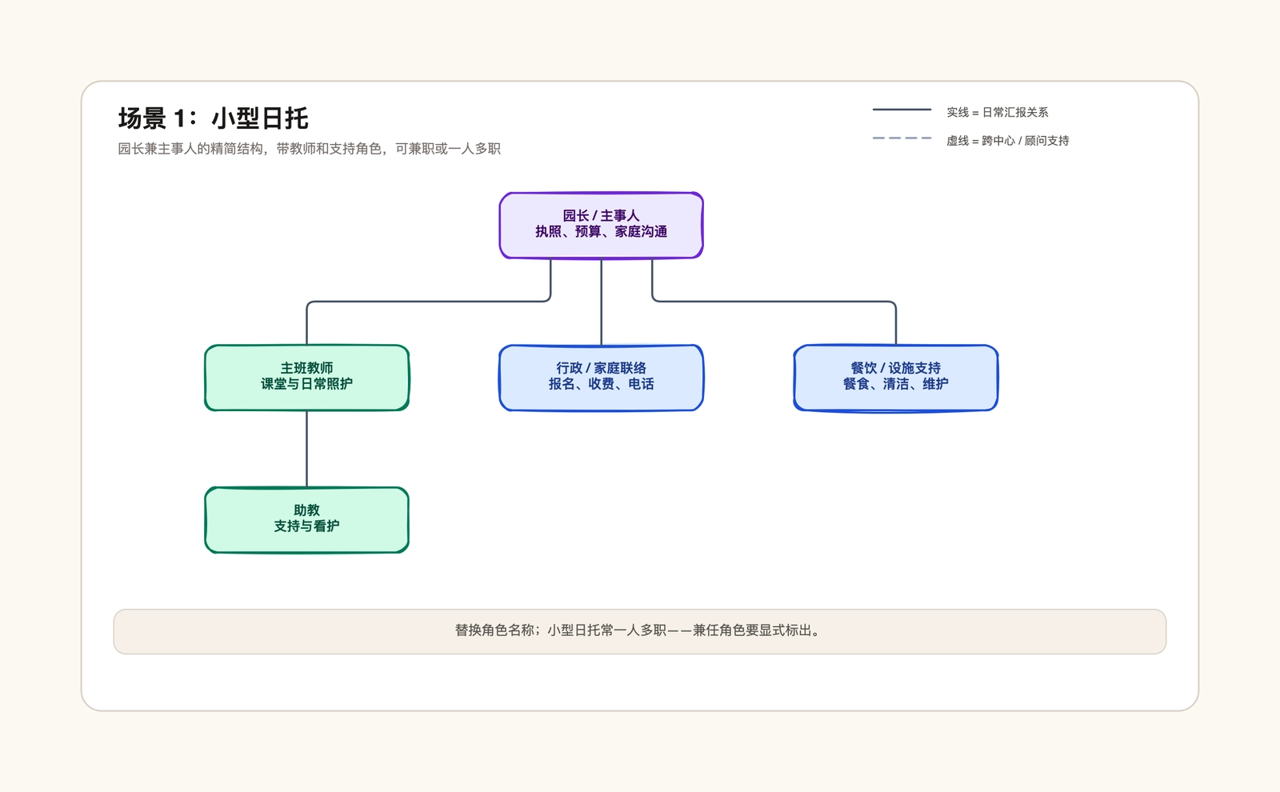Select the 行政 / 家庭联络 node box

[602, 378]
